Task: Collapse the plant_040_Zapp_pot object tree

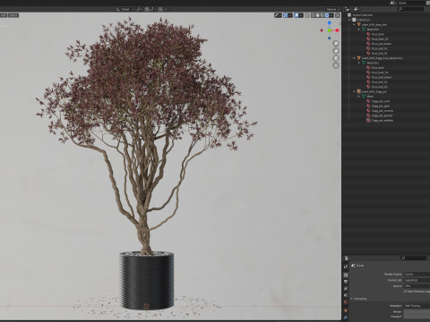Action: [354, 91]
